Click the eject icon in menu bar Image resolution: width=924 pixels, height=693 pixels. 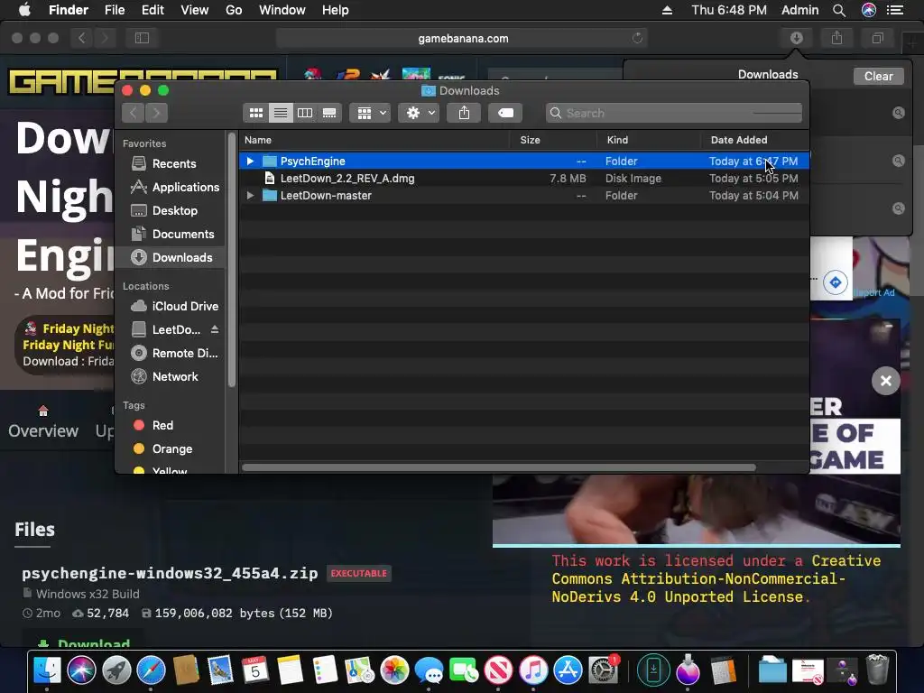[667, 10]
